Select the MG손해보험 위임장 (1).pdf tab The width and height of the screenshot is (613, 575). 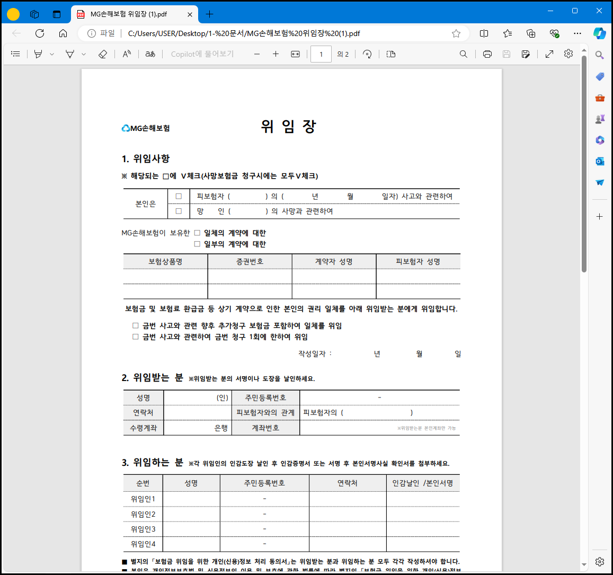point(135,14)
